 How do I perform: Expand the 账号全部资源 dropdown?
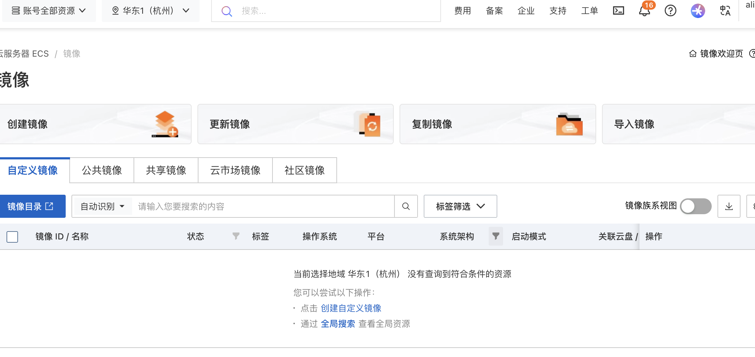49,11
